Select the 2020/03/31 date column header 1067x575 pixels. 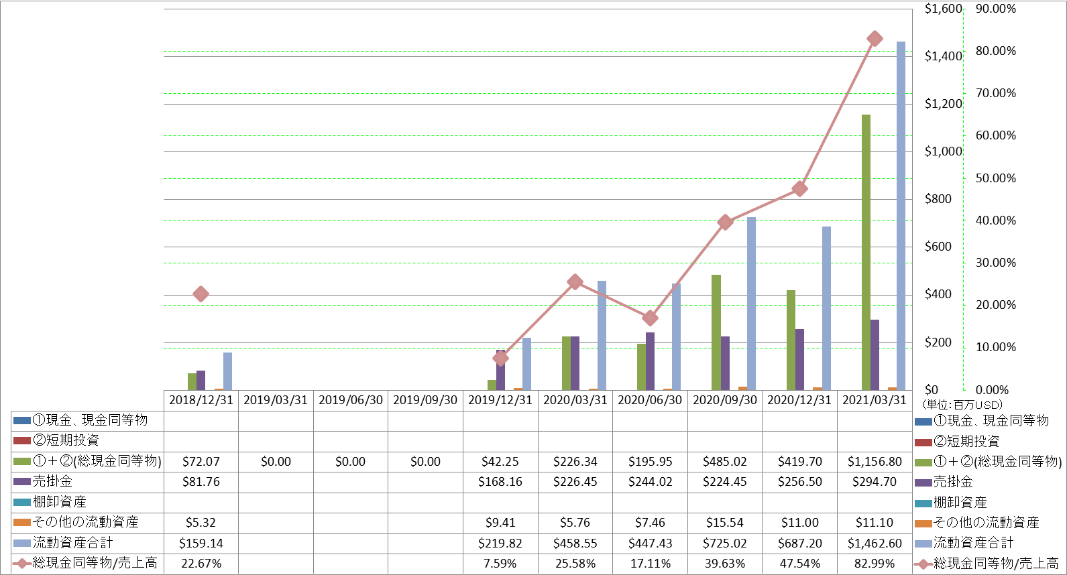tap(575, 400)
